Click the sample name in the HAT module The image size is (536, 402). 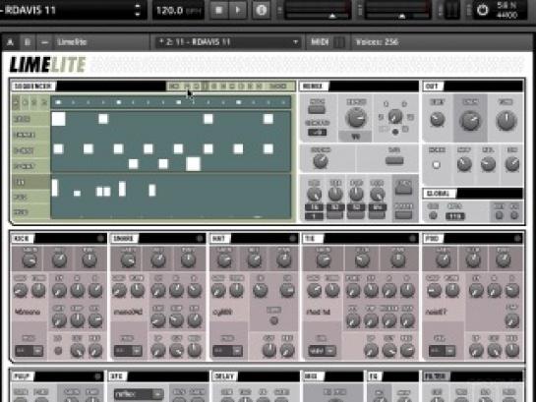pyautogui.click(x=222, y=312)
